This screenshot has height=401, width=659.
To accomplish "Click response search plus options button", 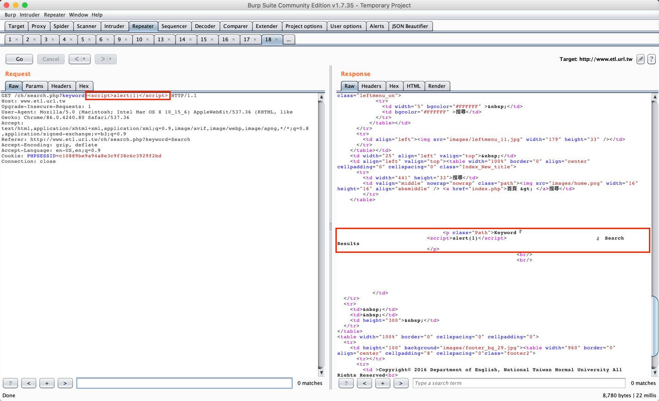I will tap(383, 383).
